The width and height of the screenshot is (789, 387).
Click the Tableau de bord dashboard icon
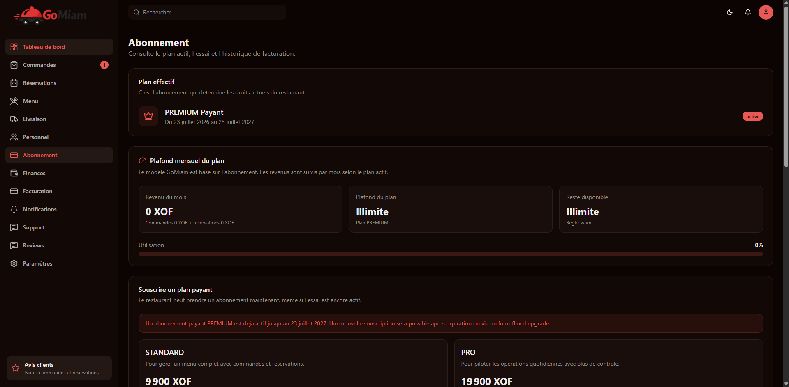[x=14, y=47]
